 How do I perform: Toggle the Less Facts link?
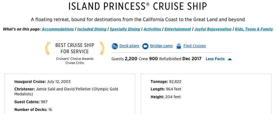(x=215, y=59)
